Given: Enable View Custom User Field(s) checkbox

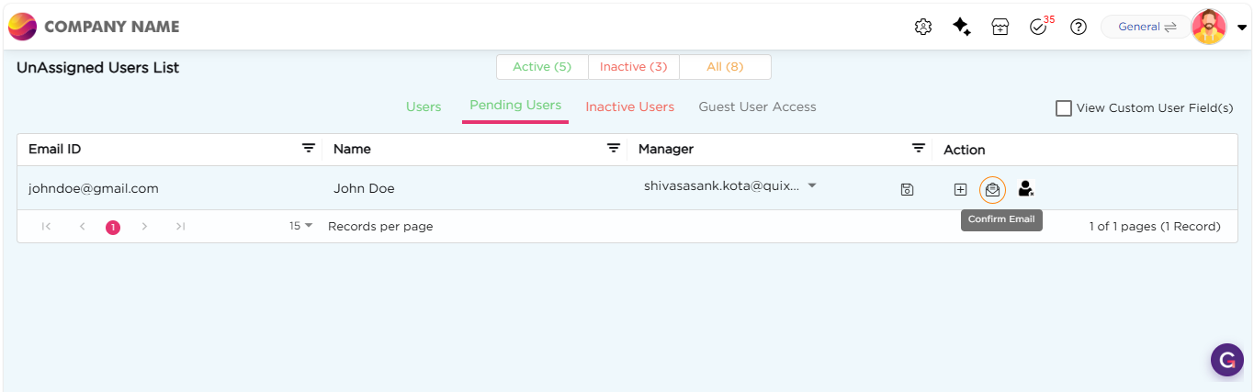Looking at the screenshot, I should (1064, 108).
